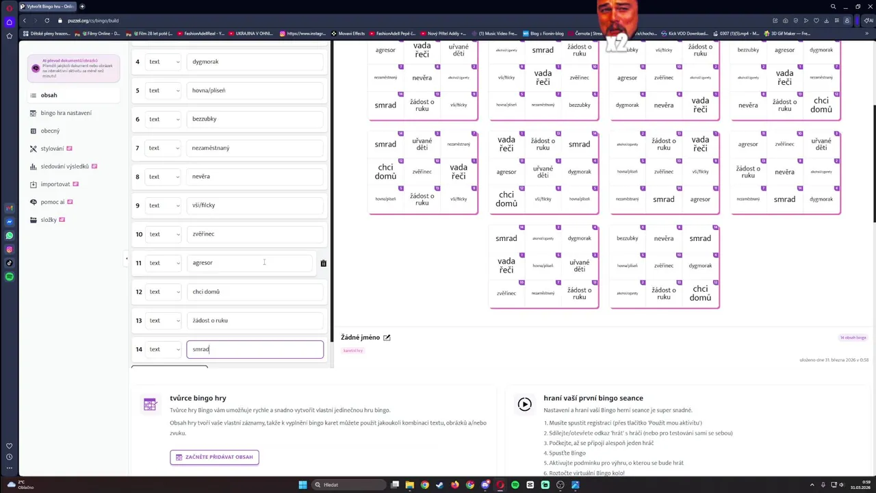The image size is (876, 493).
Task: Open Spotify from the taskbar
Action: (x=515, y=485)
